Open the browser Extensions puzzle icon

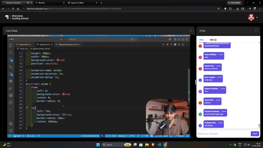230,9
